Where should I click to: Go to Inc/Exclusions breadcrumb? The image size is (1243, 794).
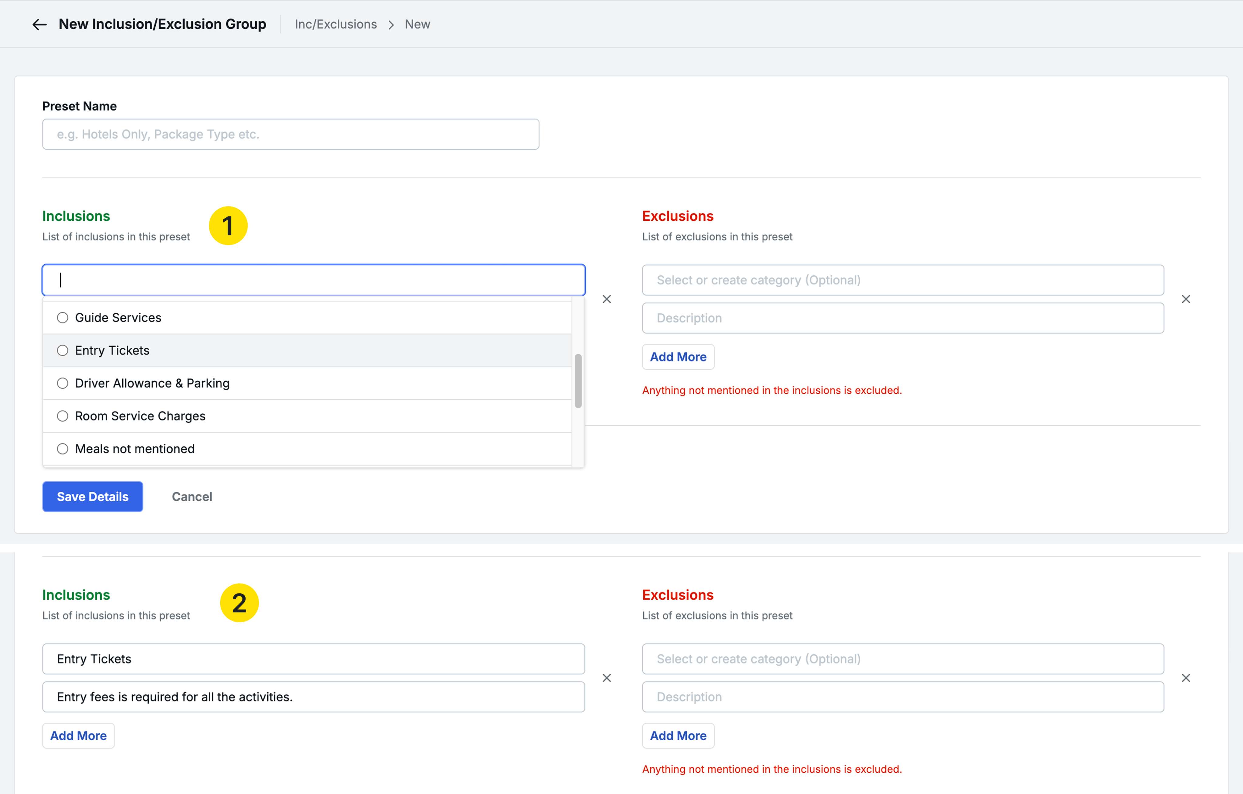[336, 24]
